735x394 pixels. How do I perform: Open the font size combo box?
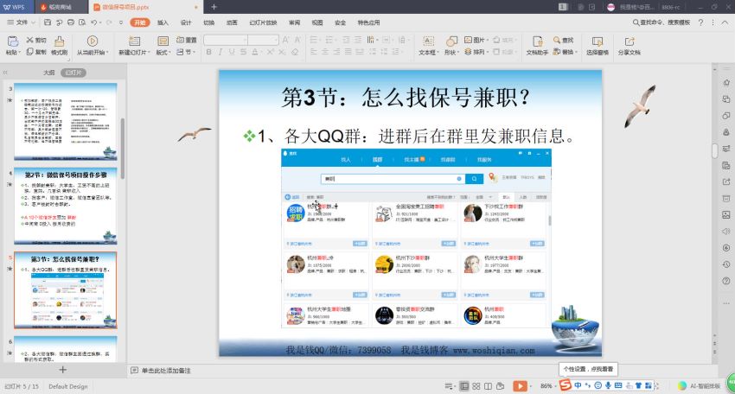pos(263,41)
